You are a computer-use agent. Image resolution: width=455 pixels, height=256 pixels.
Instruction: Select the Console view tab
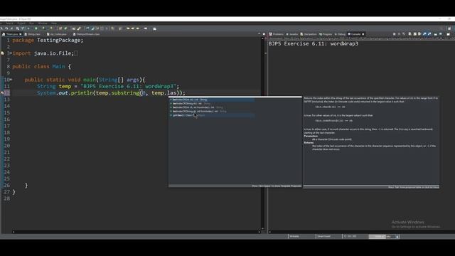(x=354, y=34)
